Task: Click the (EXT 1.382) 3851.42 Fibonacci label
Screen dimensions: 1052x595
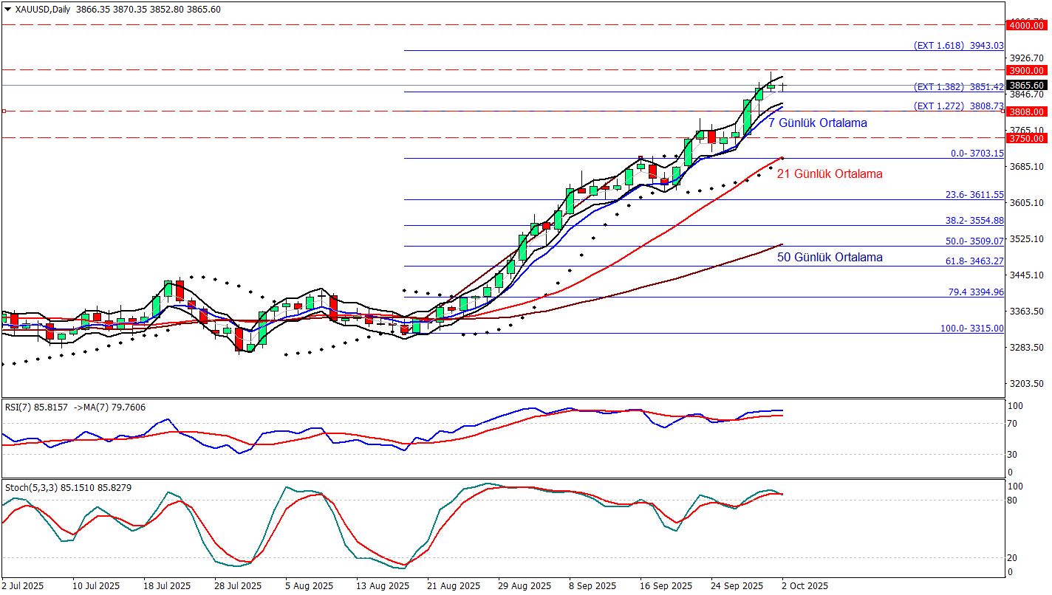Action: (958, 86)
